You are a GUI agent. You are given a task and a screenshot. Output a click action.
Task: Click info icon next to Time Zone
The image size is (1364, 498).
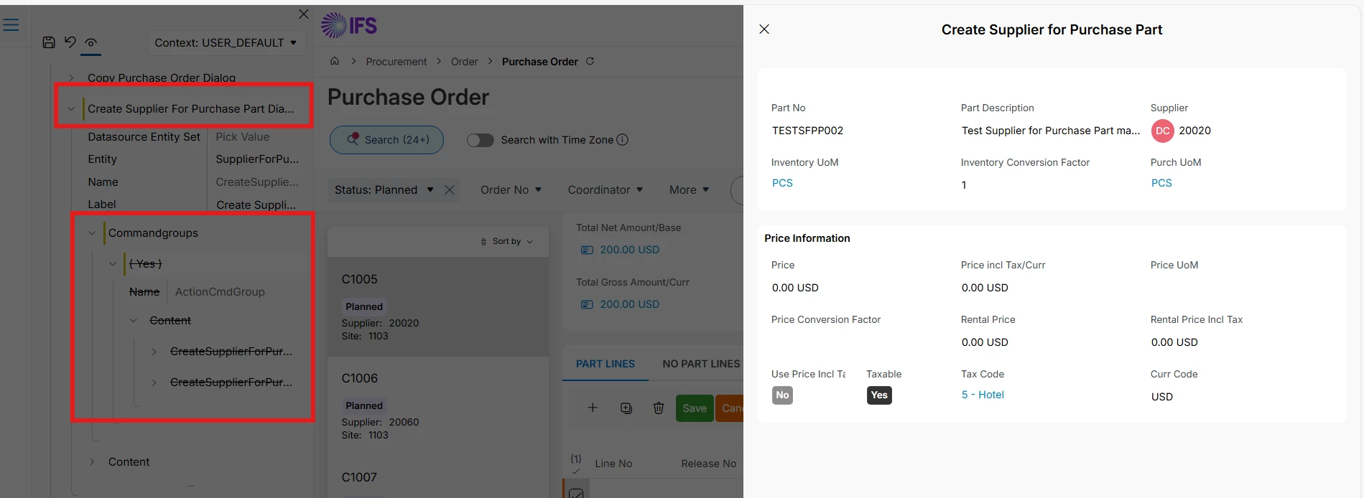[623, 140]
